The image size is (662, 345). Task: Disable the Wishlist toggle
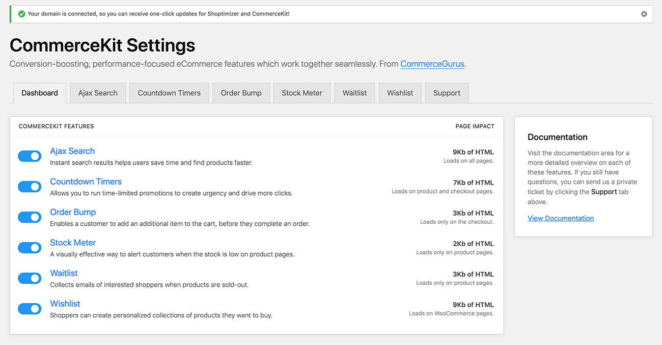point(30,309)
